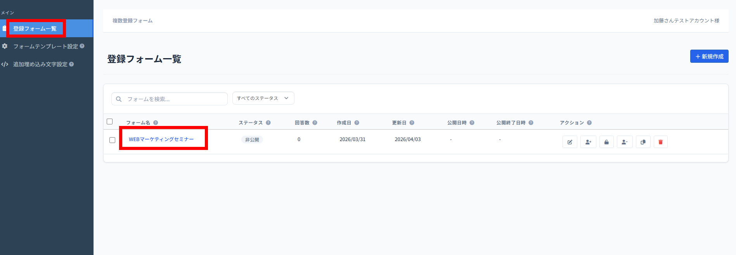Image resolution: width=736 pixels, height=255 pixels.
Task: Click the unlock padlock action icon
Action: (x=606, y=142)
